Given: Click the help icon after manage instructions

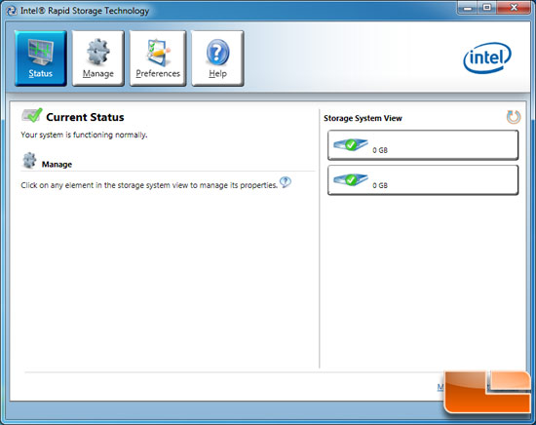Looking at the screenshot, I should (x=286, y=182).
